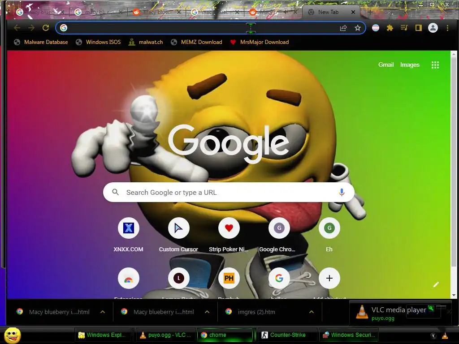Open Gmail link

coord(386,64)
